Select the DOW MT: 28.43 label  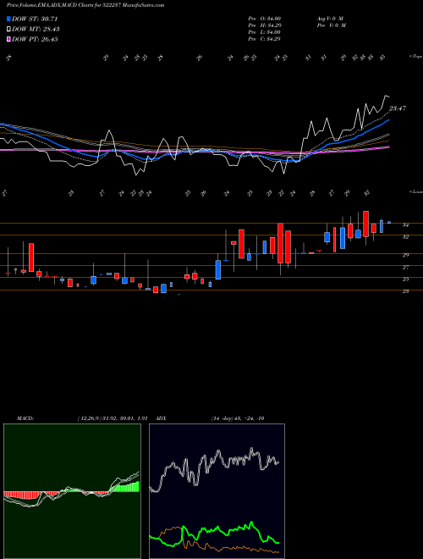coord(36,30)
